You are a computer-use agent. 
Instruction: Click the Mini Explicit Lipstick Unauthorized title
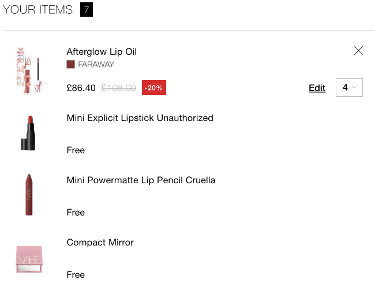(x=140, y=118)
